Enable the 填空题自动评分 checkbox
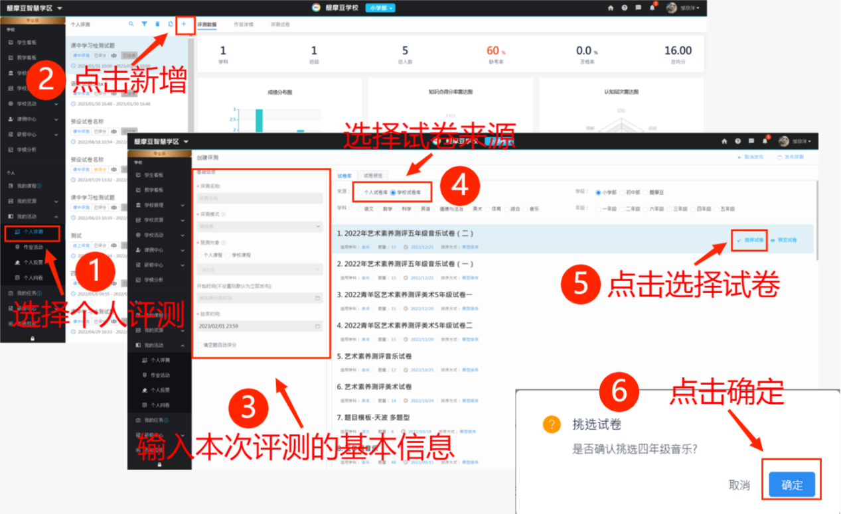This screenshot has height=514, width=841. click(x=200, y=345)
